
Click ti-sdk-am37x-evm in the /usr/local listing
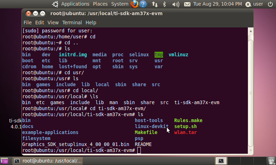point(196,102)
